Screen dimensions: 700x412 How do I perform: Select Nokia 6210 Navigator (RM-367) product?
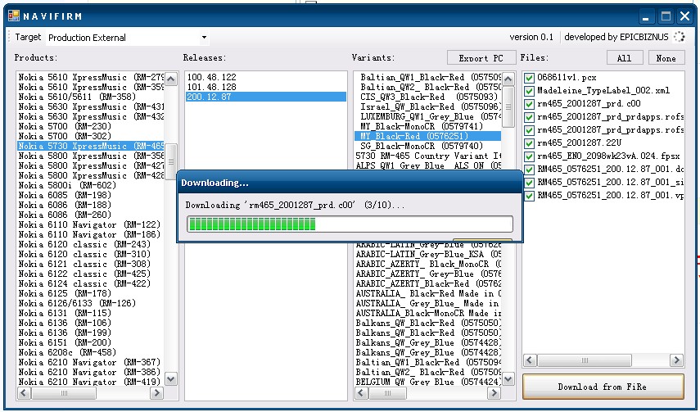(91, 362)
